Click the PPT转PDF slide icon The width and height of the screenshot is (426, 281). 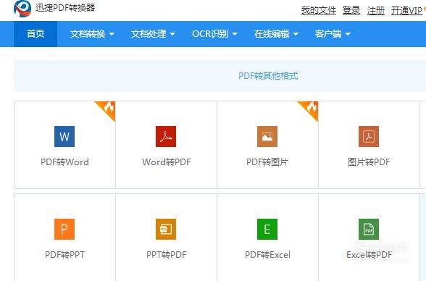(166, 229)
